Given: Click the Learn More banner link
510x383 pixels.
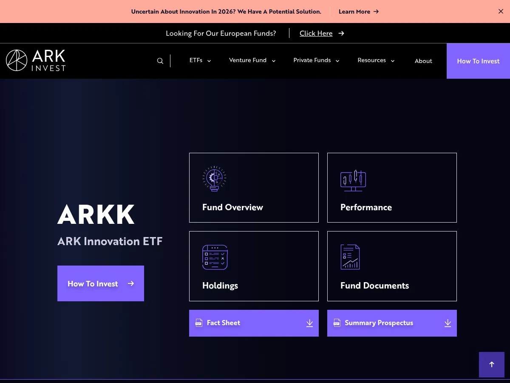Looking at the screenshot, I should [358, 11].
